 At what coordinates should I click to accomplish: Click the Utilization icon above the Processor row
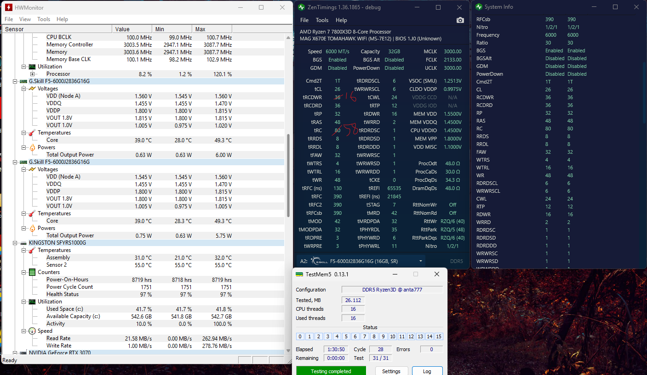click(32, 67)
